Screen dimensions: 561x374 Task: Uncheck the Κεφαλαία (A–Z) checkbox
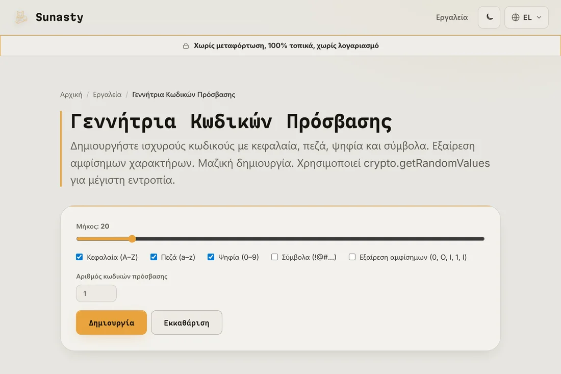[x=80, y=257]
